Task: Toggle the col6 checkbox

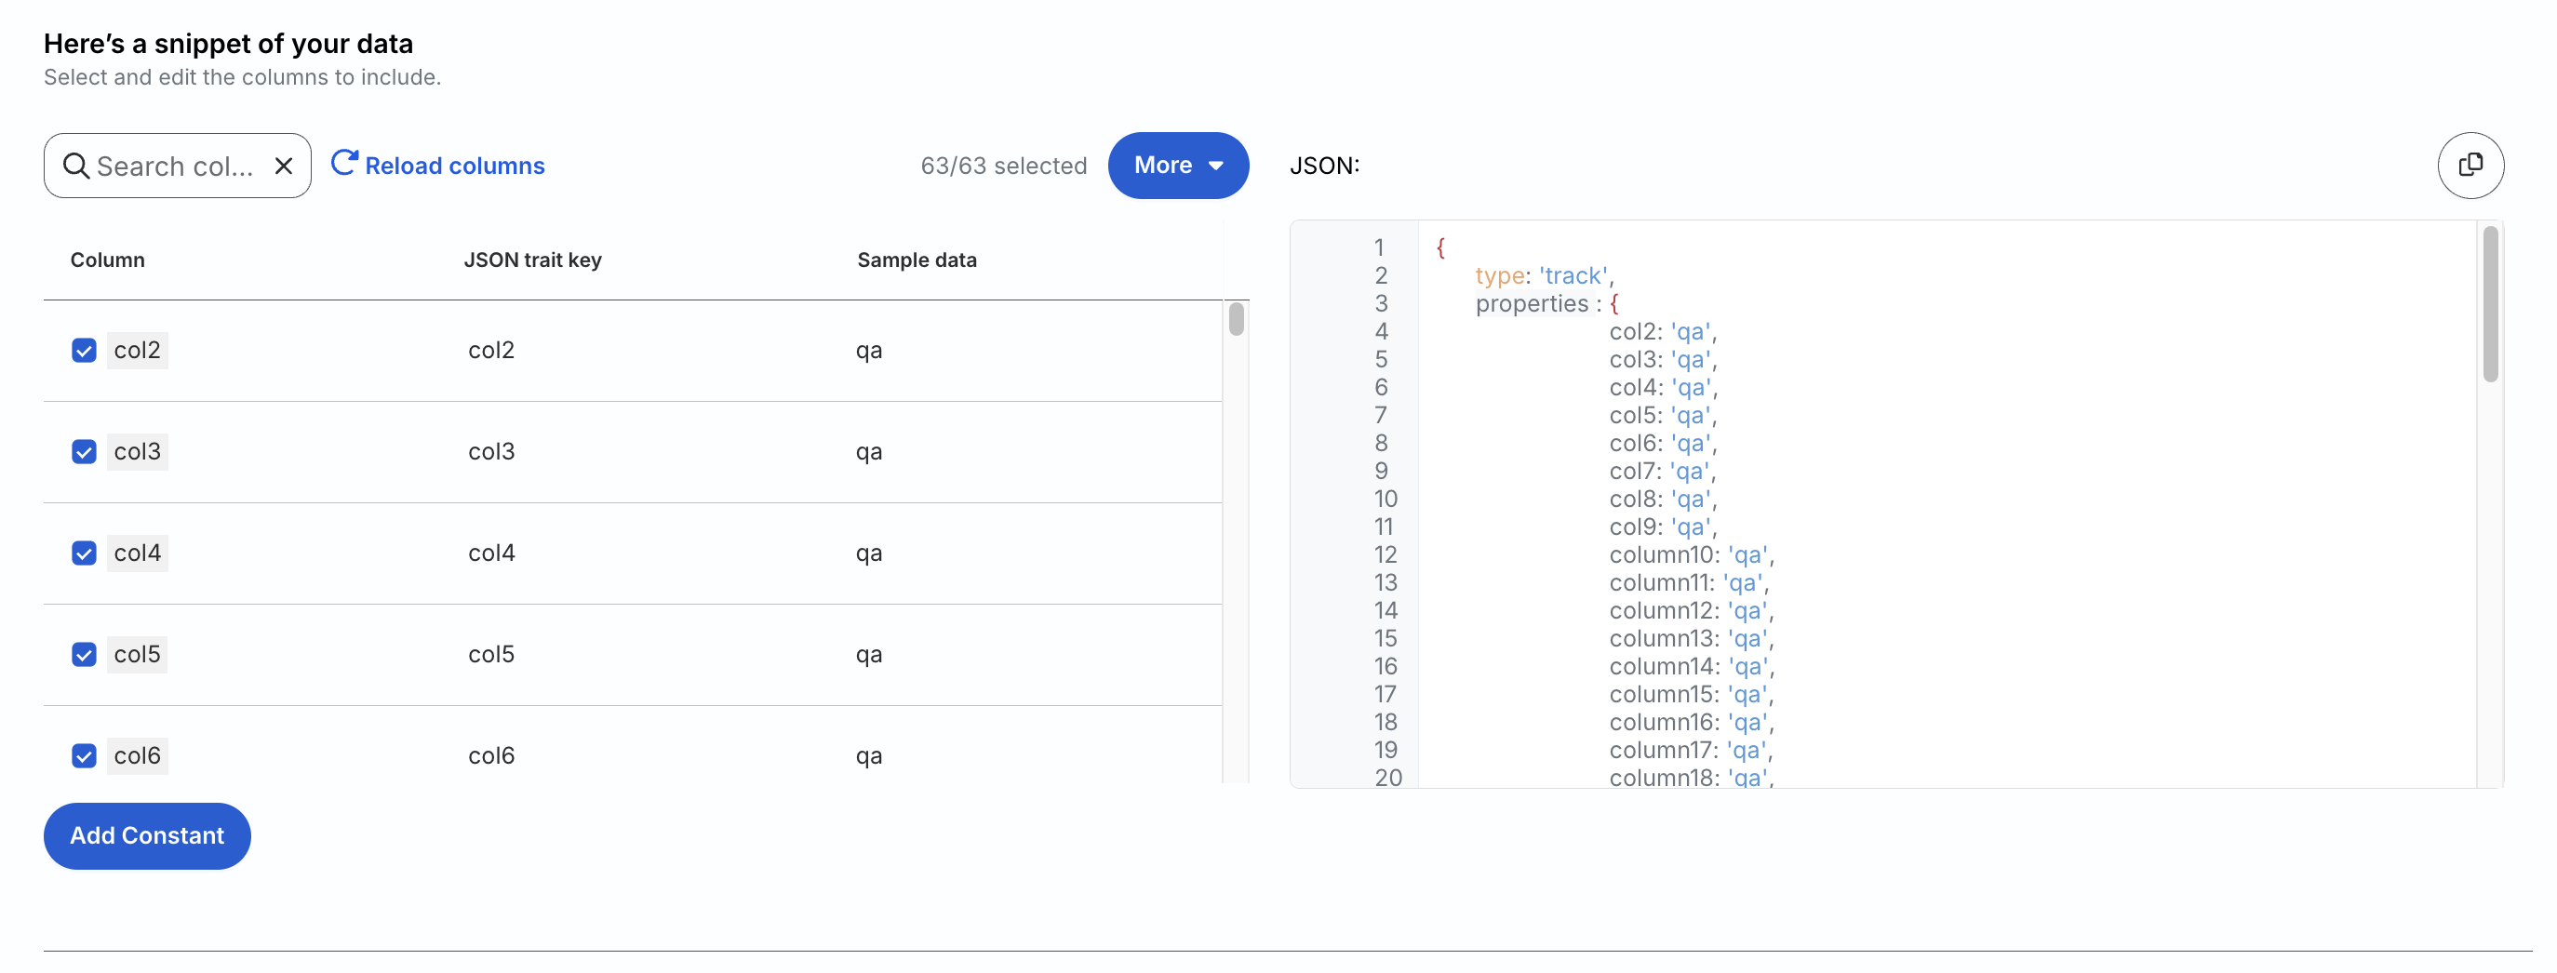Action: 85,755
